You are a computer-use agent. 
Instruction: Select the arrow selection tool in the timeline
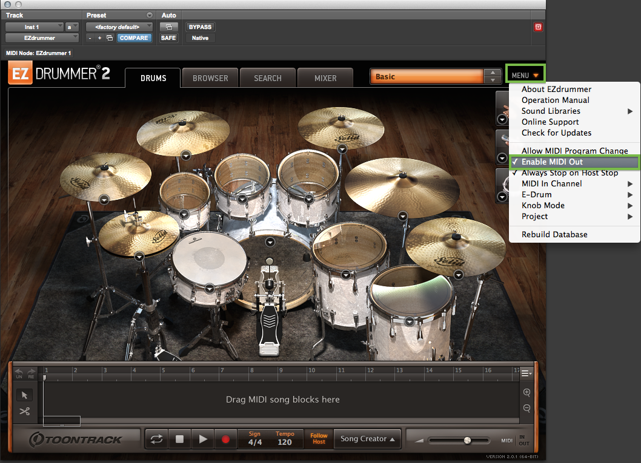(24, 395)
